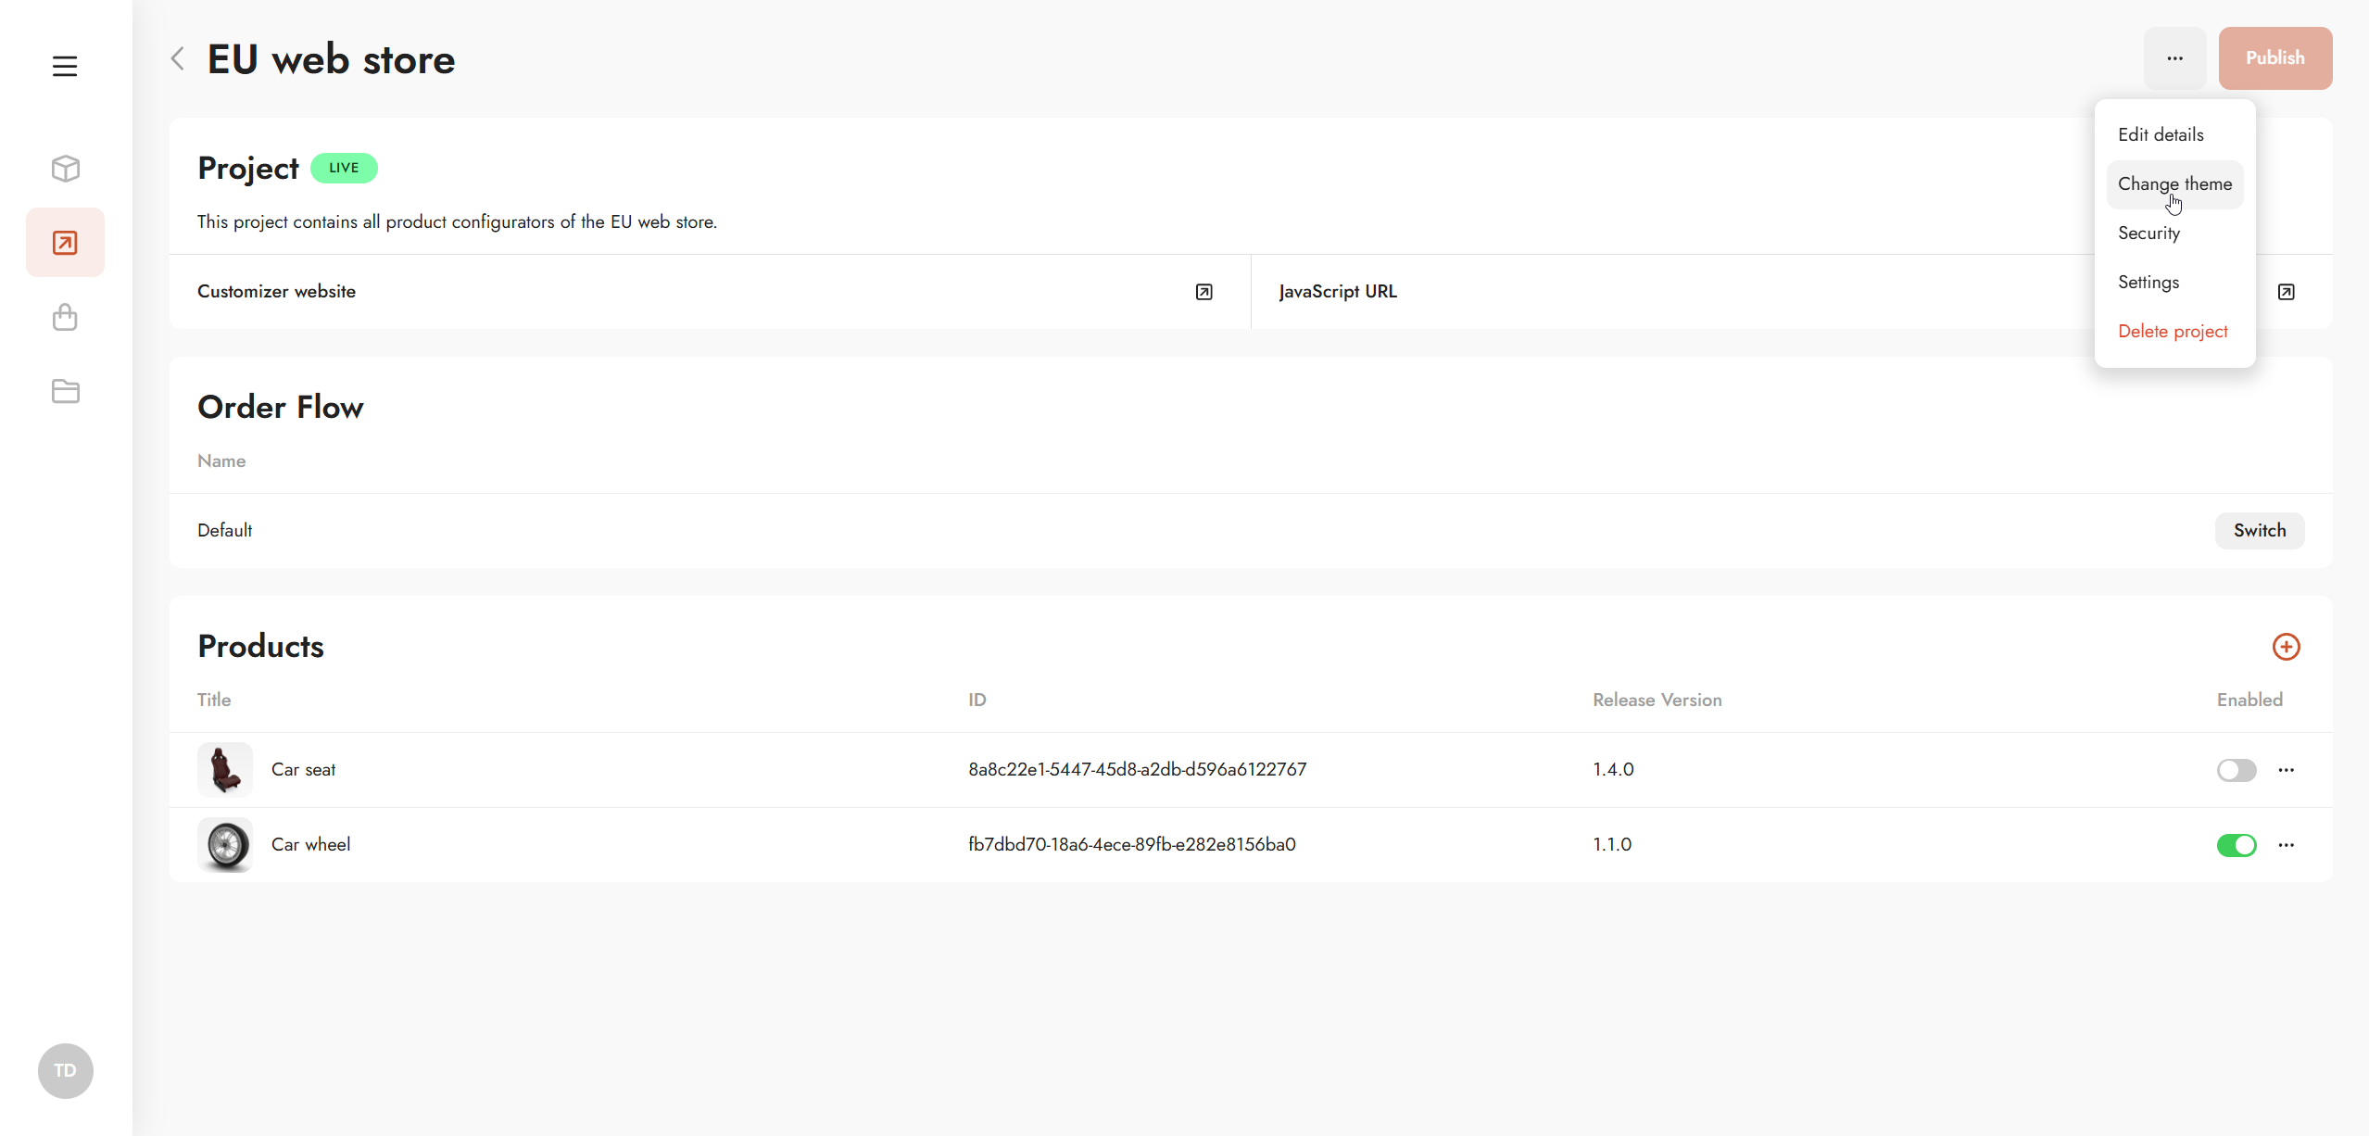This screenshot has height=1136, width=2369.
Task: Open JavaScript URL external link icon
Action: (2286, 292)
